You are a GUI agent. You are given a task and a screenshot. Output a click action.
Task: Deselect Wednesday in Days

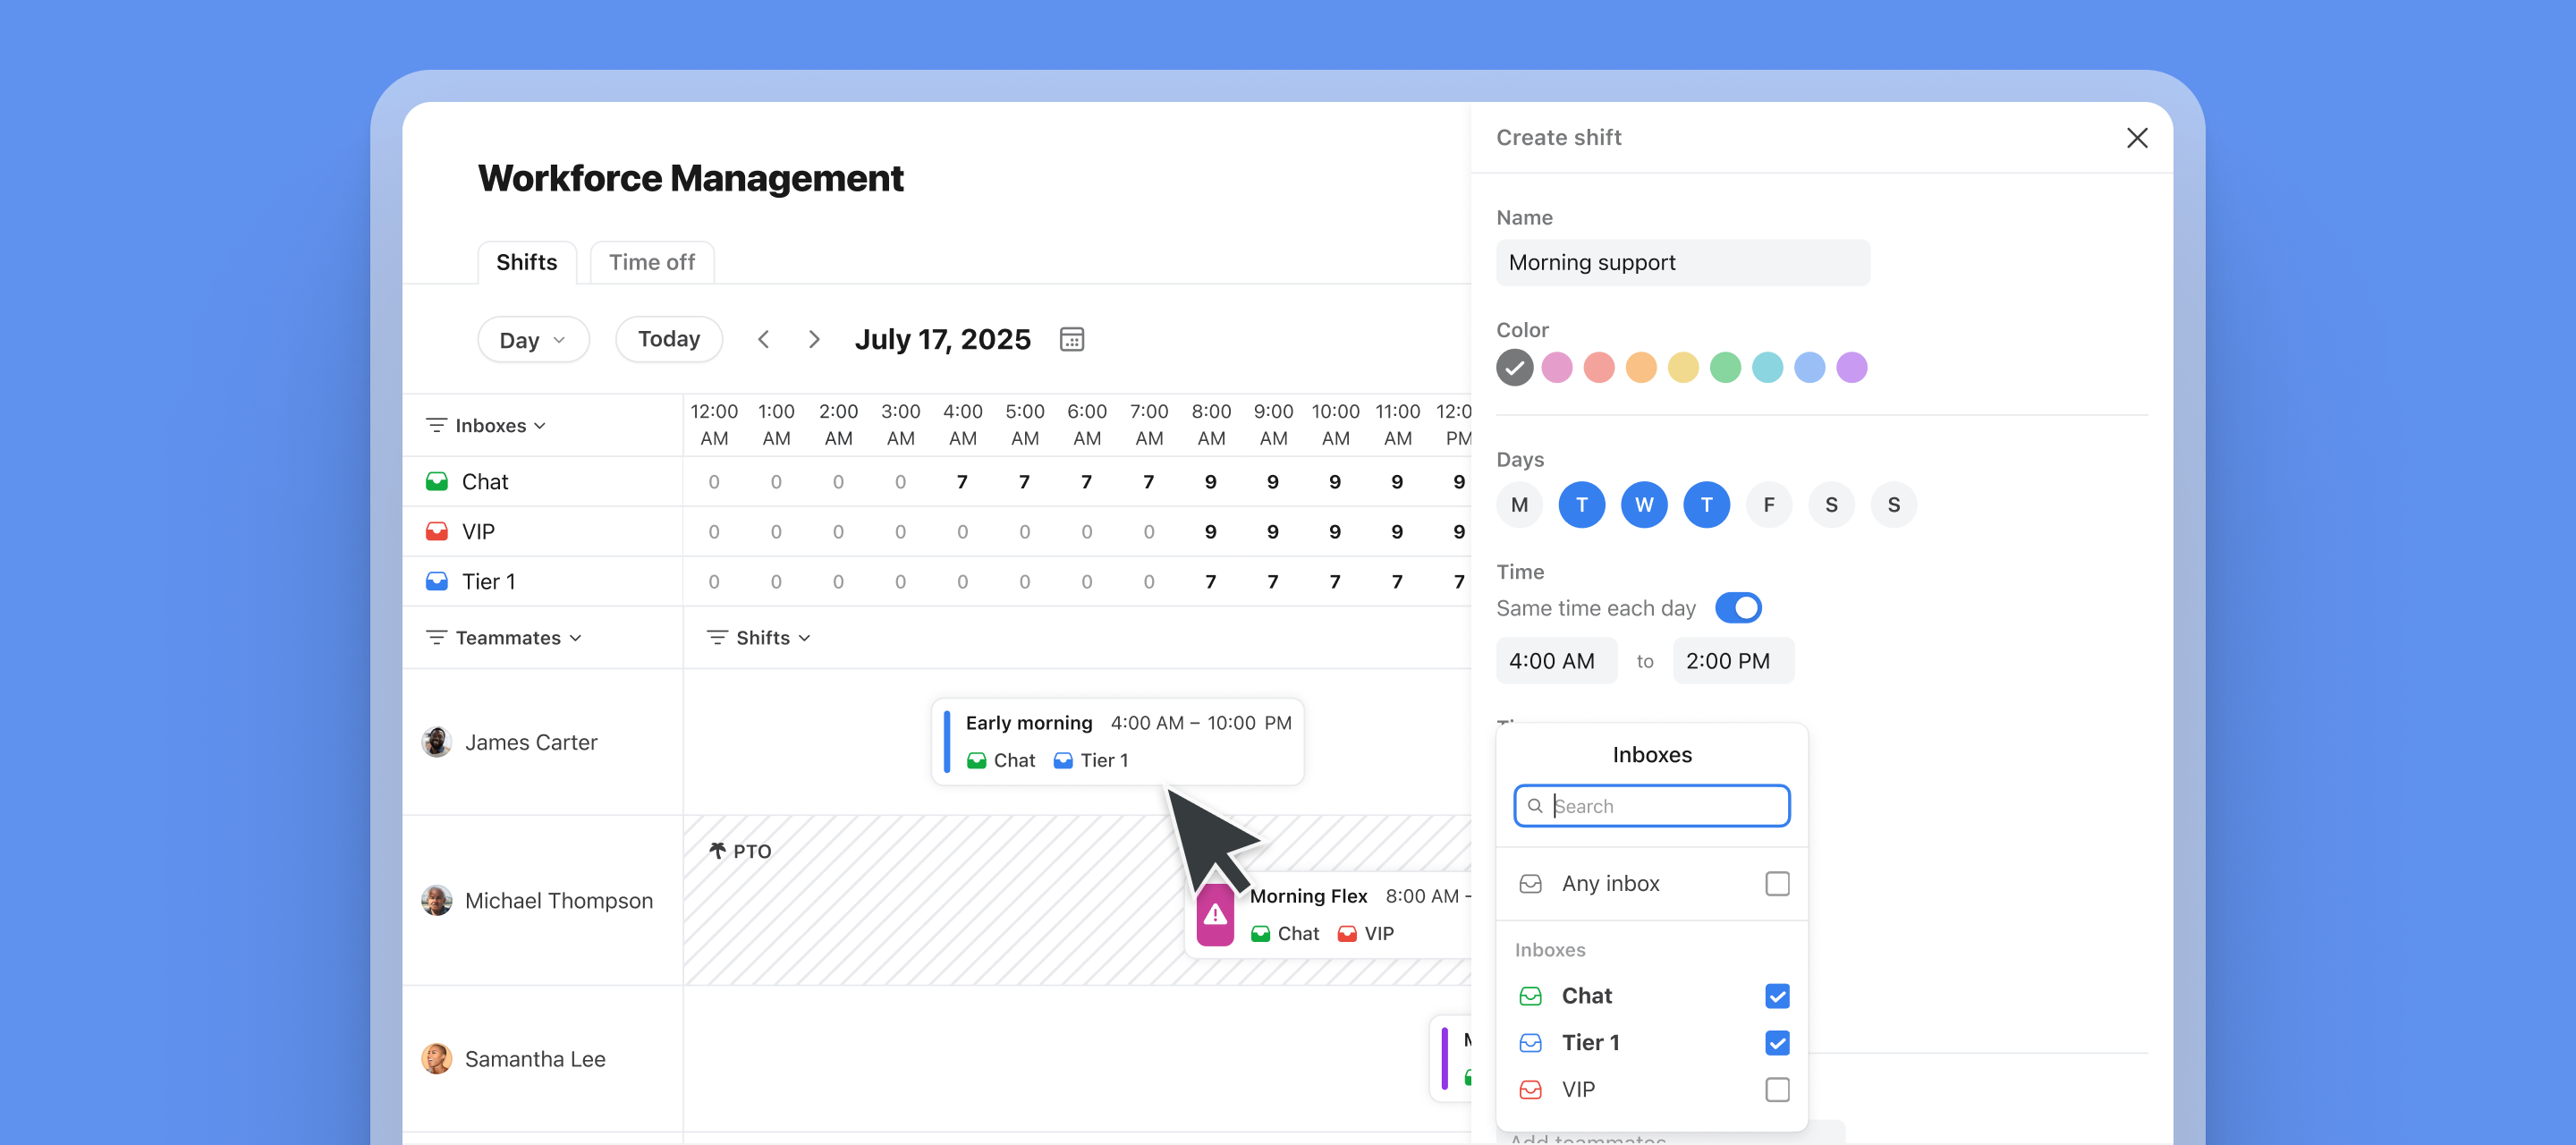[1644, 505]
